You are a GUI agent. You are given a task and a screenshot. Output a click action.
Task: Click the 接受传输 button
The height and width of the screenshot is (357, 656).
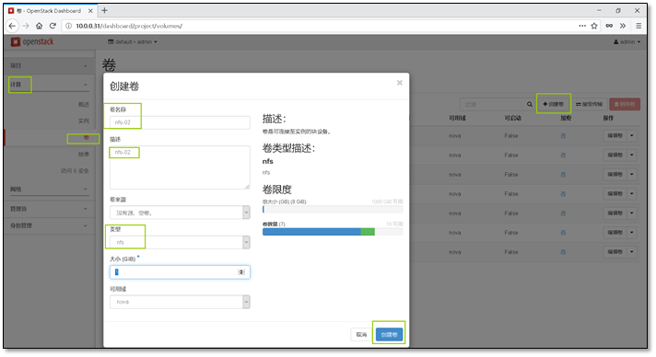click(x=589, y=104)
